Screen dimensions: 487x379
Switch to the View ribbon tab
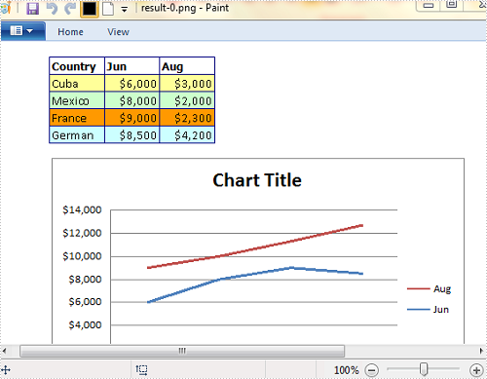coord(118,32)
